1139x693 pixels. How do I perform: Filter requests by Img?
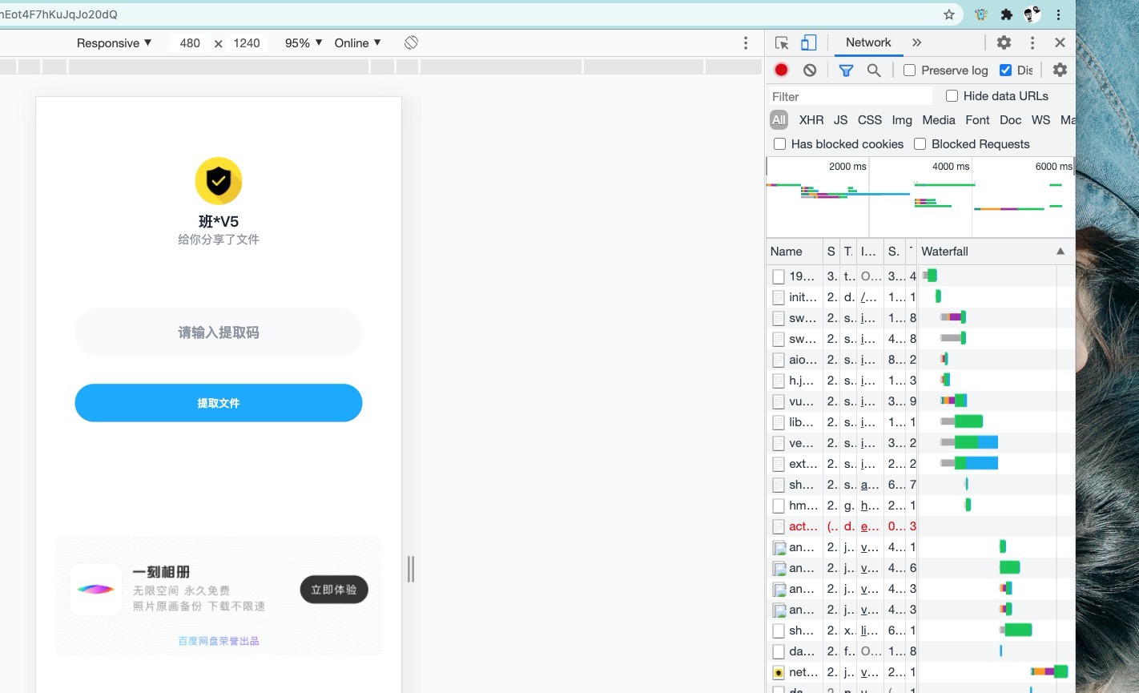(x=902, y=120)
